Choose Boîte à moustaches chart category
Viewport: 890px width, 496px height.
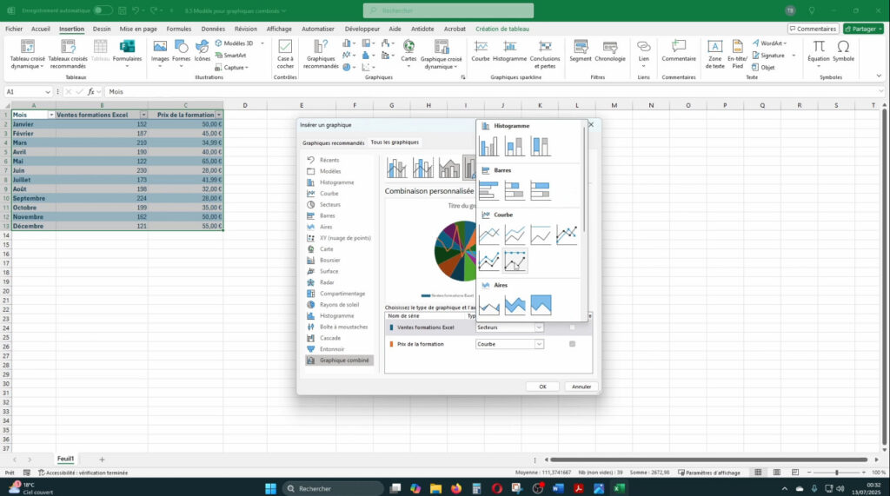pos(343,327)
